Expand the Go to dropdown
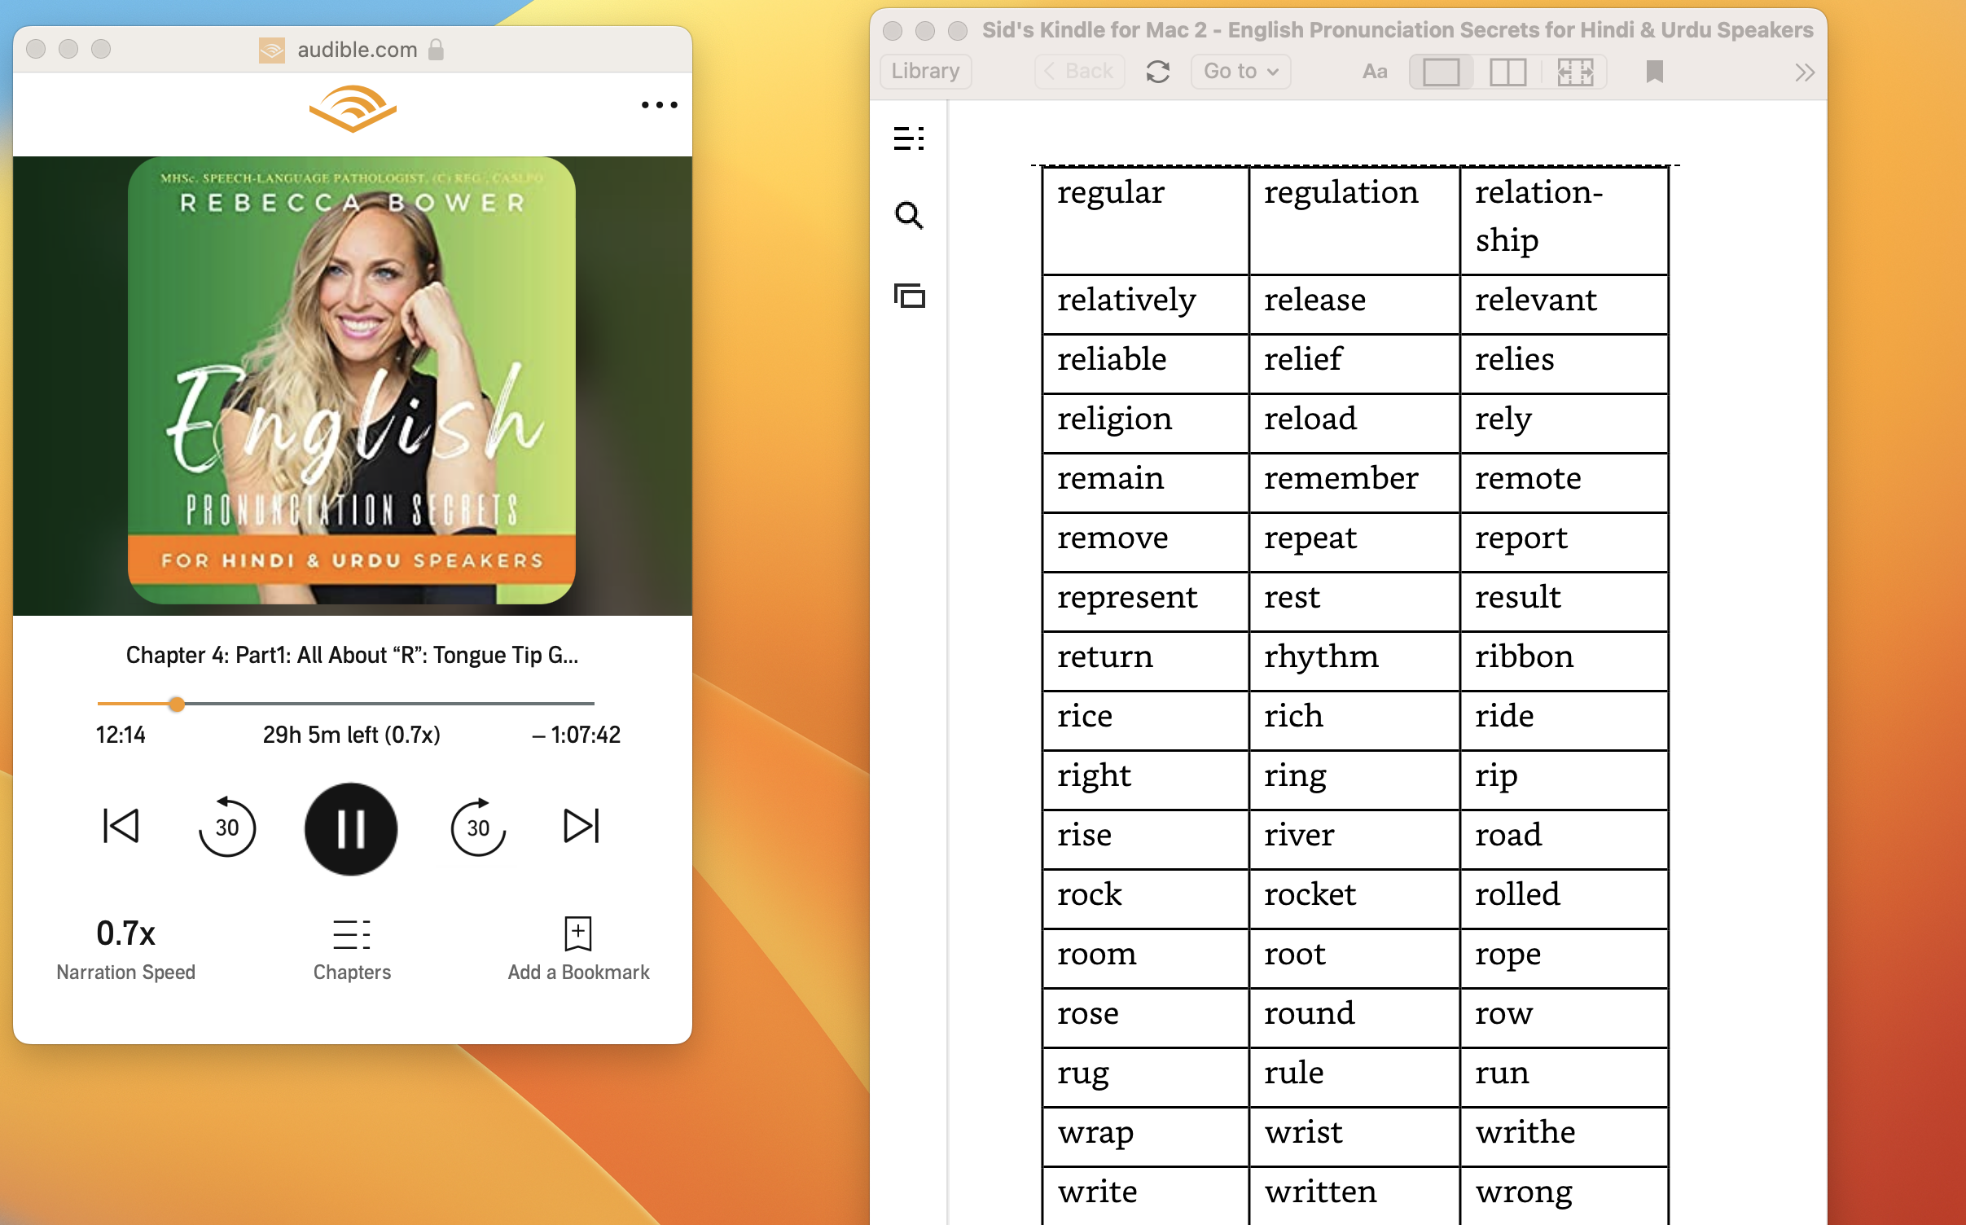Image resolution: width=1966 pixels, height=1225 pixels. [1240, 72]
